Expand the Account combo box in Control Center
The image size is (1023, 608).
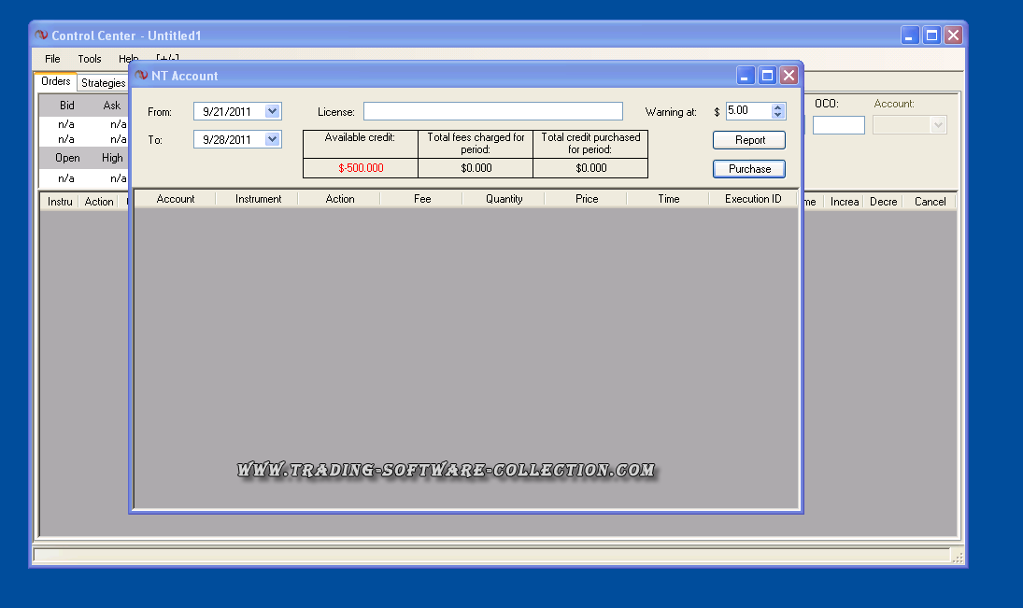tap(938, 125)
